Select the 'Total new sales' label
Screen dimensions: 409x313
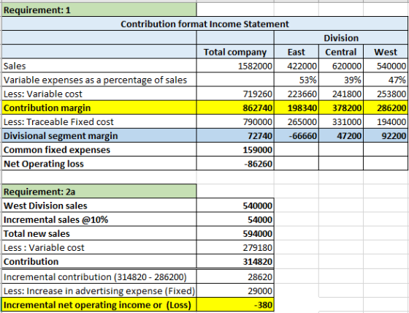click(99, 233)
